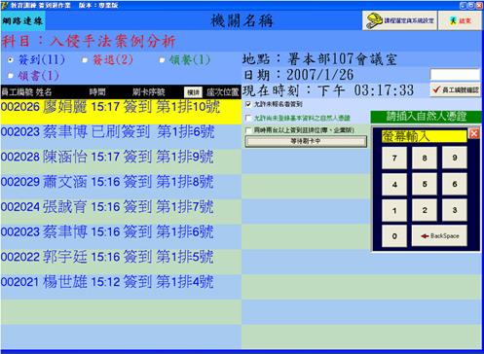Click the 結束 exit button
Screen dimensions: 484x354
(460, 20)
